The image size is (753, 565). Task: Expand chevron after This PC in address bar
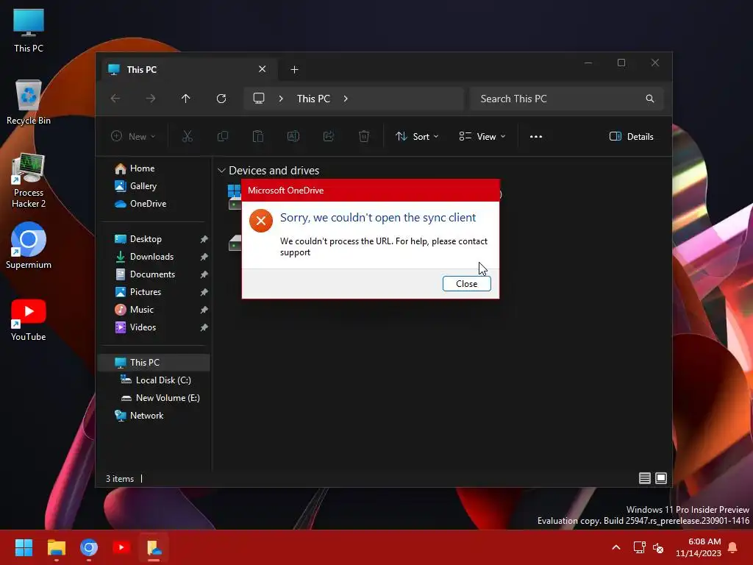click(x=346, y=99)
